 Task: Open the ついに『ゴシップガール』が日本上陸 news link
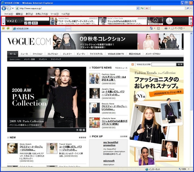pos(113,78)
